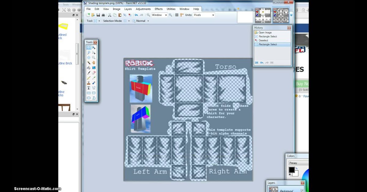Select the Eraser tool
The height and width of the screenshot is (192, 367).
(94, 73)
